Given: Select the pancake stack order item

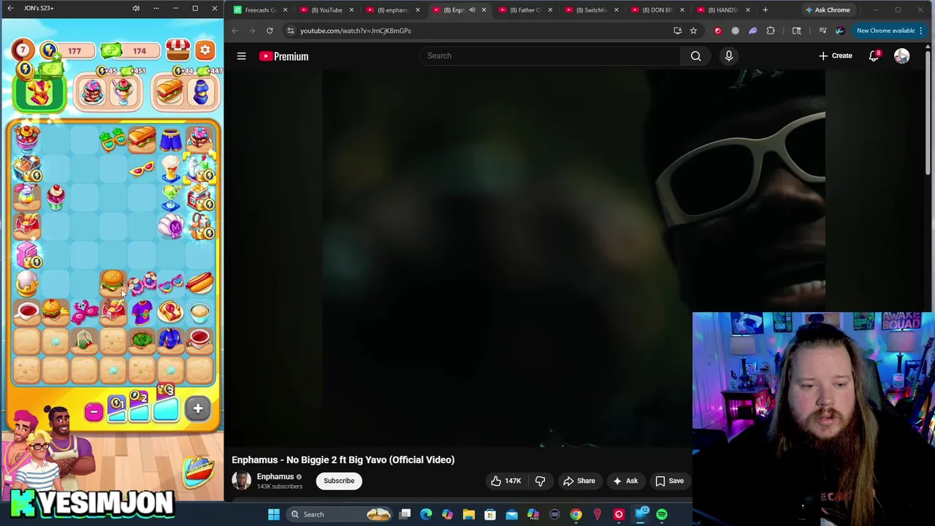Looking at the screenshot, I should (x=92, y=93).
